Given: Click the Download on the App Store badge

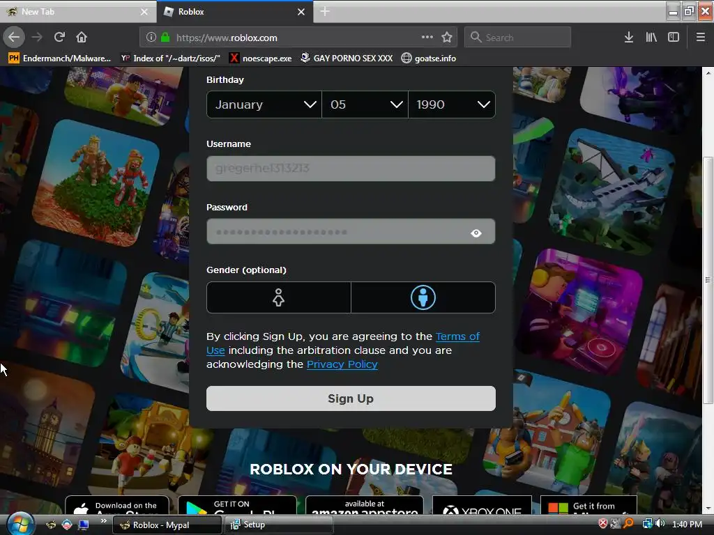Looking at the screenshot, I should [x=117, y=506].
